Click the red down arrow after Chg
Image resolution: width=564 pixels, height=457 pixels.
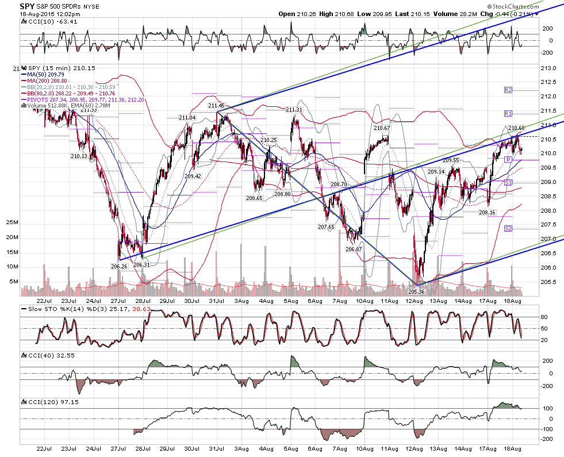[536, 14]
